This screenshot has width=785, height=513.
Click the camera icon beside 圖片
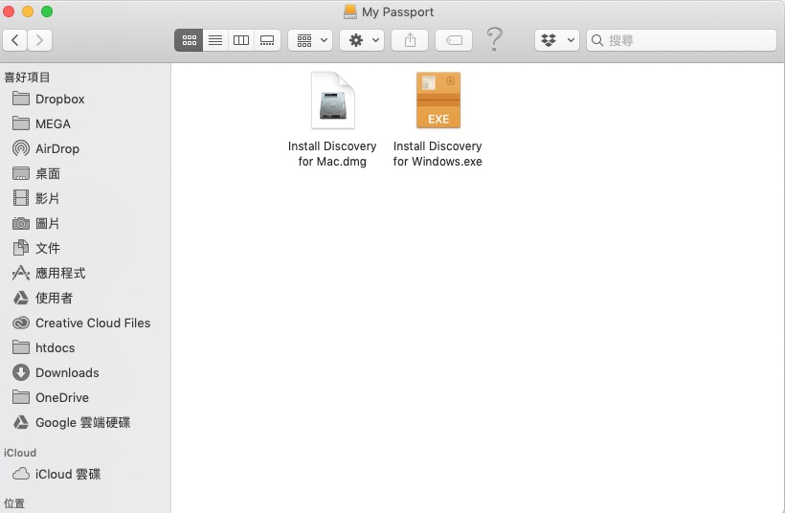[x=20, y=223]
